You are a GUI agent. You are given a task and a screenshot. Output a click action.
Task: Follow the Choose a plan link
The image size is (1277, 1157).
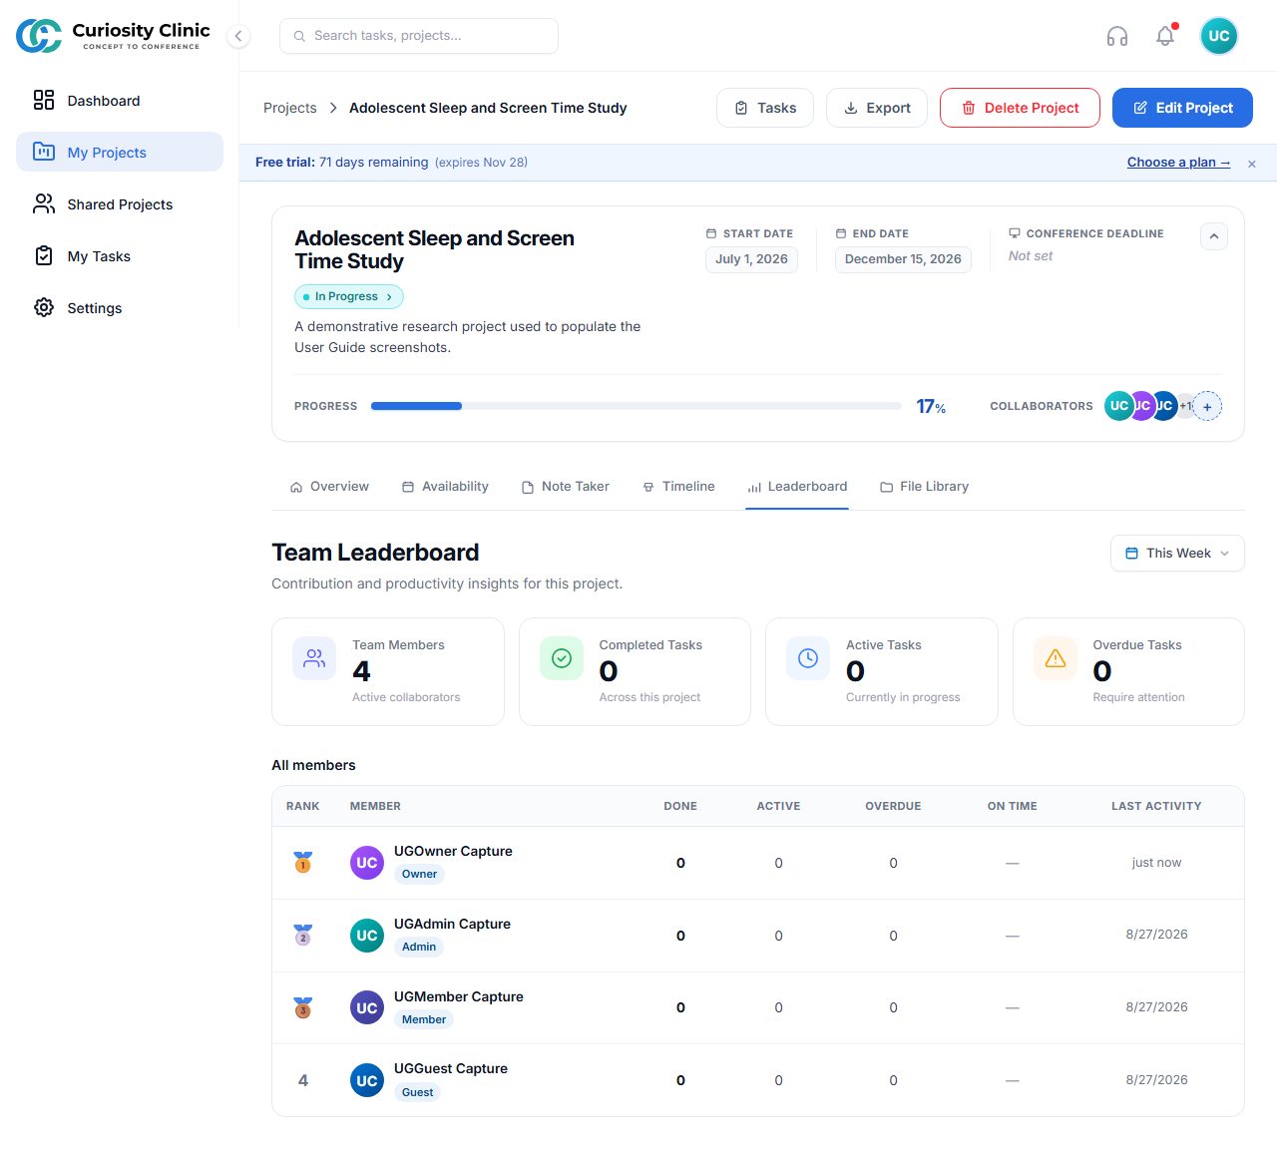point(1178,163)
